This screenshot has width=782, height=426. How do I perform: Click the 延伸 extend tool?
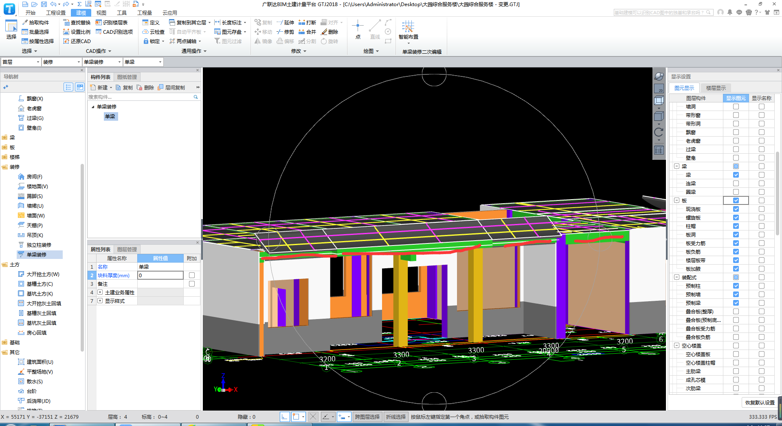(x=285, y=22)
